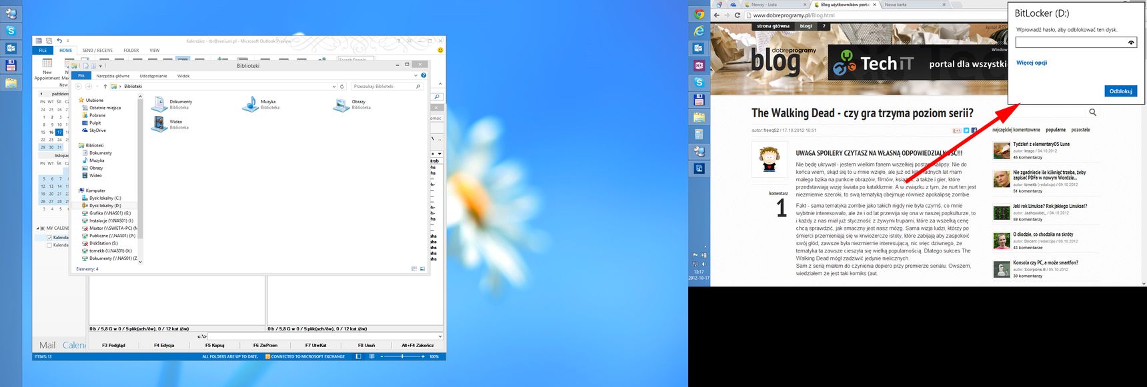Open File Explorer icon on left taskbar

11,83
